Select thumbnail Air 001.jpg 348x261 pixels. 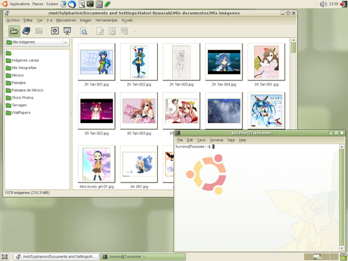coord(139,164)
